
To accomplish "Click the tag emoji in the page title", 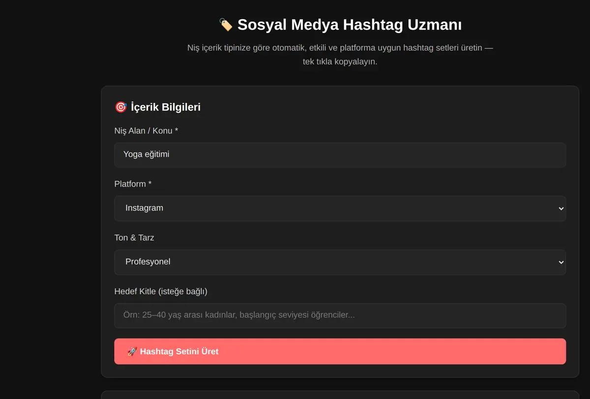I will pos(226,25).
